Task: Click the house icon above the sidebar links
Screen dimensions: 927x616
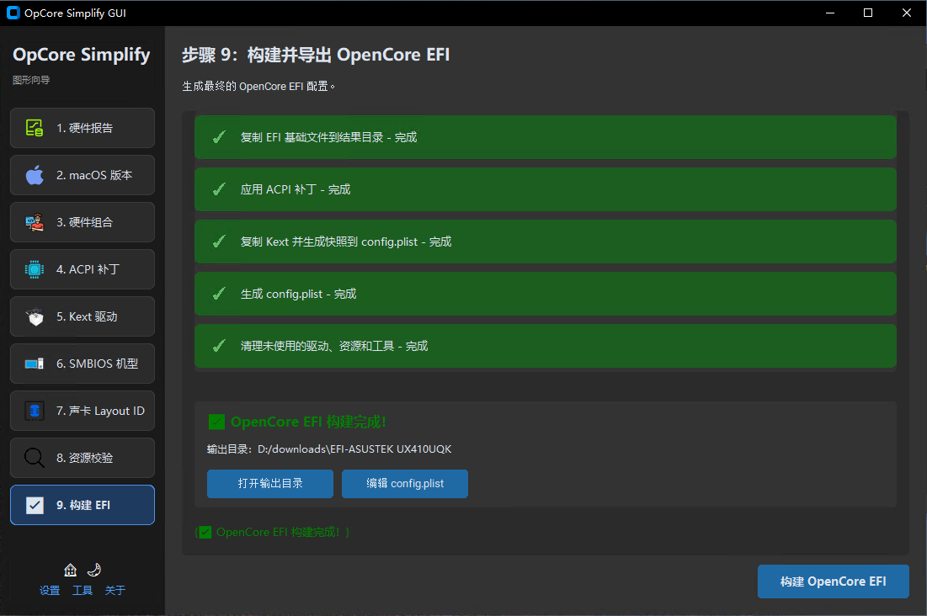Action: 71,570
